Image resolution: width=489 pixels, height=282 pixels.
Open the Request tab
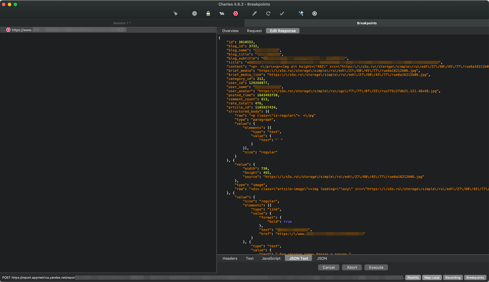[x=254, y=31]
